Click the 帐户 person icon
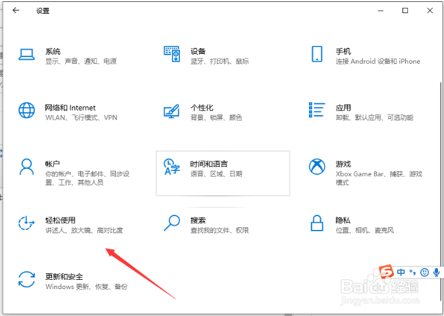 (x=26, y=167)
